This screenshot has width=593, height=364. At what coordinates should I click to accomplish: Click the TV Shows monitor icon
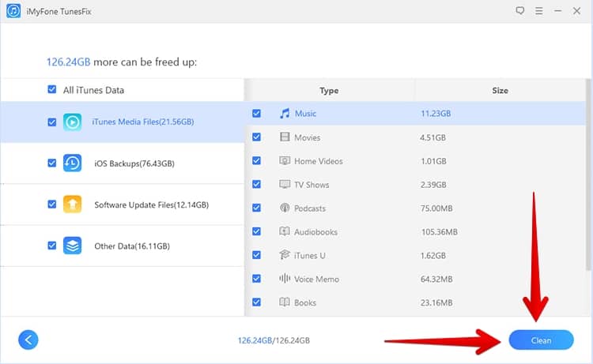[285, 184]
